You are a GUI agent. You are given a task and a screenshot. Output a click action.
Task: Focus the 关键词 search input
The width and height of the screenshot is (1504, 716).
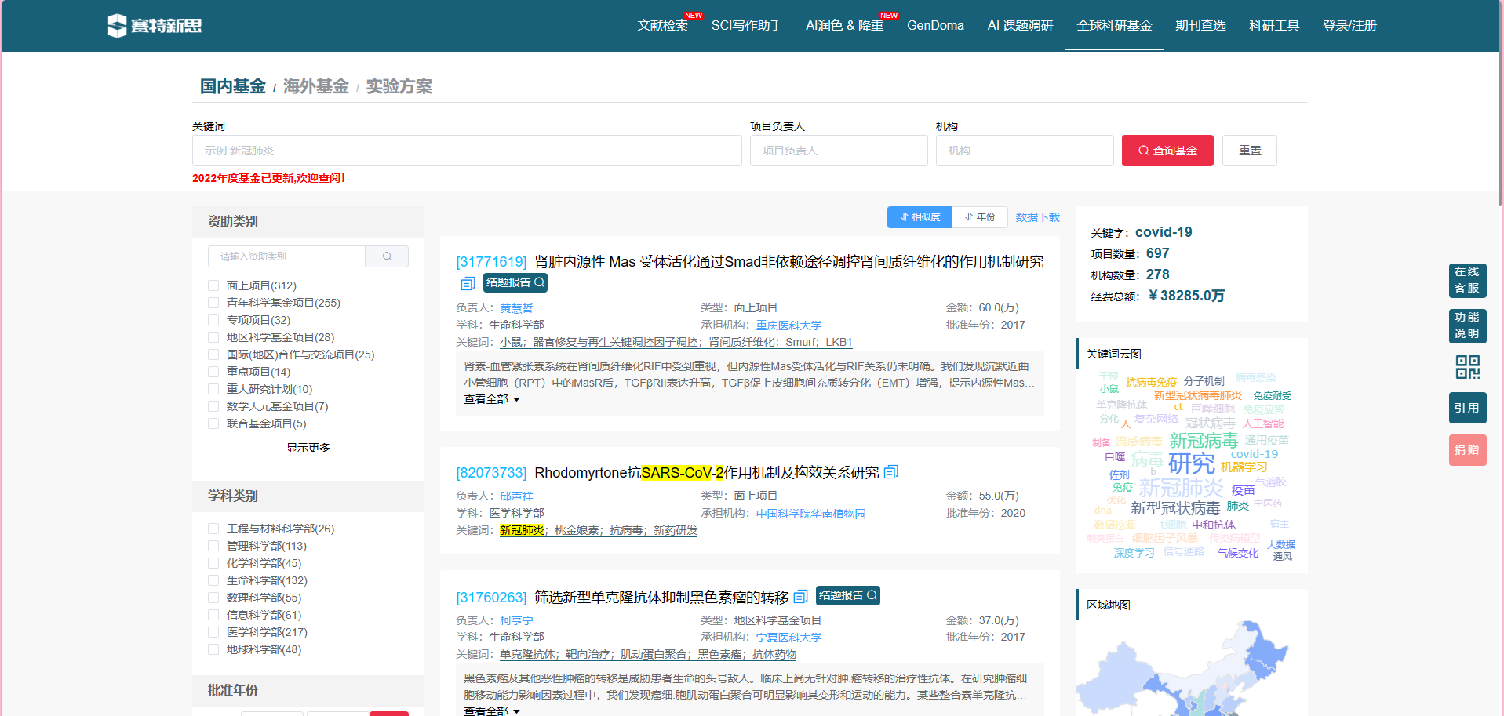[x=467, y=151]
